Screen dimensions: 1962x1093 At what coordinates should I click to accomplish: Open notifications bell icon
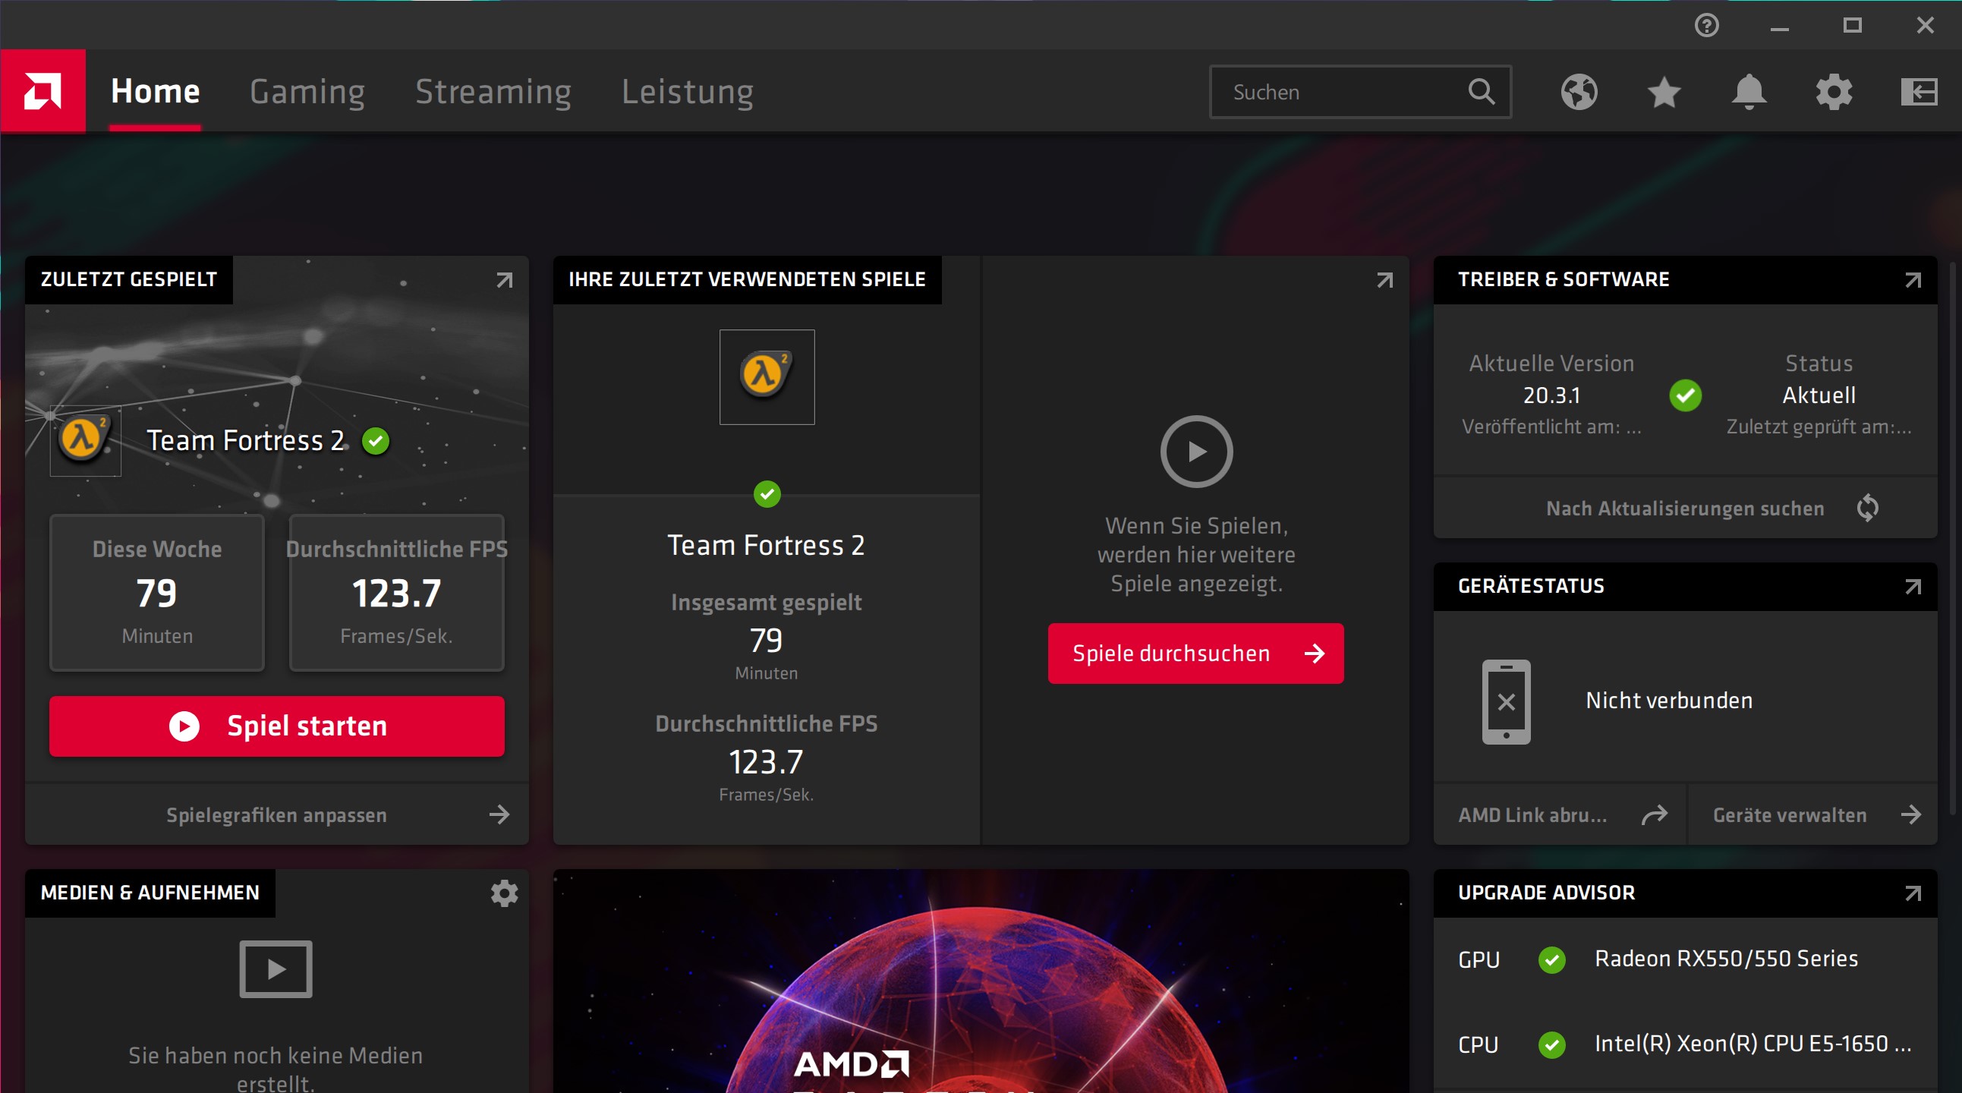tap(1749, 92)
